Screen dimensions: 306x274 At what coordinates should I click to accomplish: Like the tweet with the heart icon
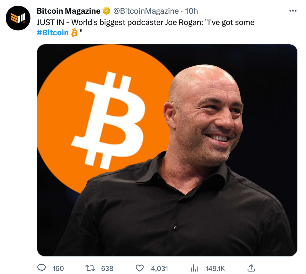tap(140, 268)
